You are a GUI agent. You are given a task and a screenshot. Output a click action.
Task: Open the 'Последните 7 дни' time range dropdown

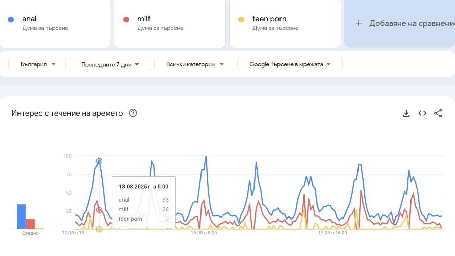pos(109,64)
